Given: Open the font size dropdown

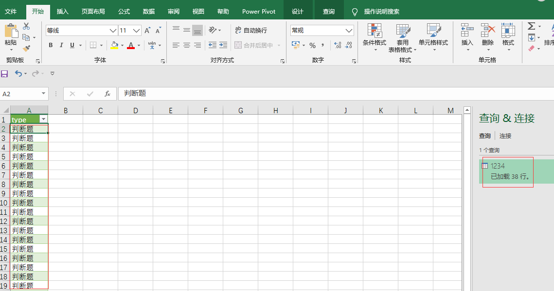Looking at the screenshot, I should coord(135,30).
